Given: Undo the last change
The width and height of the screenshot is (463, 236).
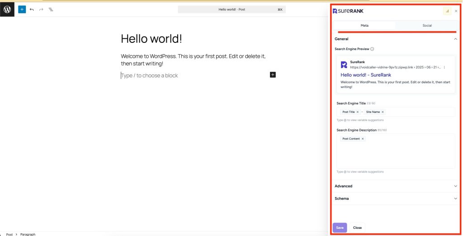Looking at the screenshot, I should click(32, 9).
